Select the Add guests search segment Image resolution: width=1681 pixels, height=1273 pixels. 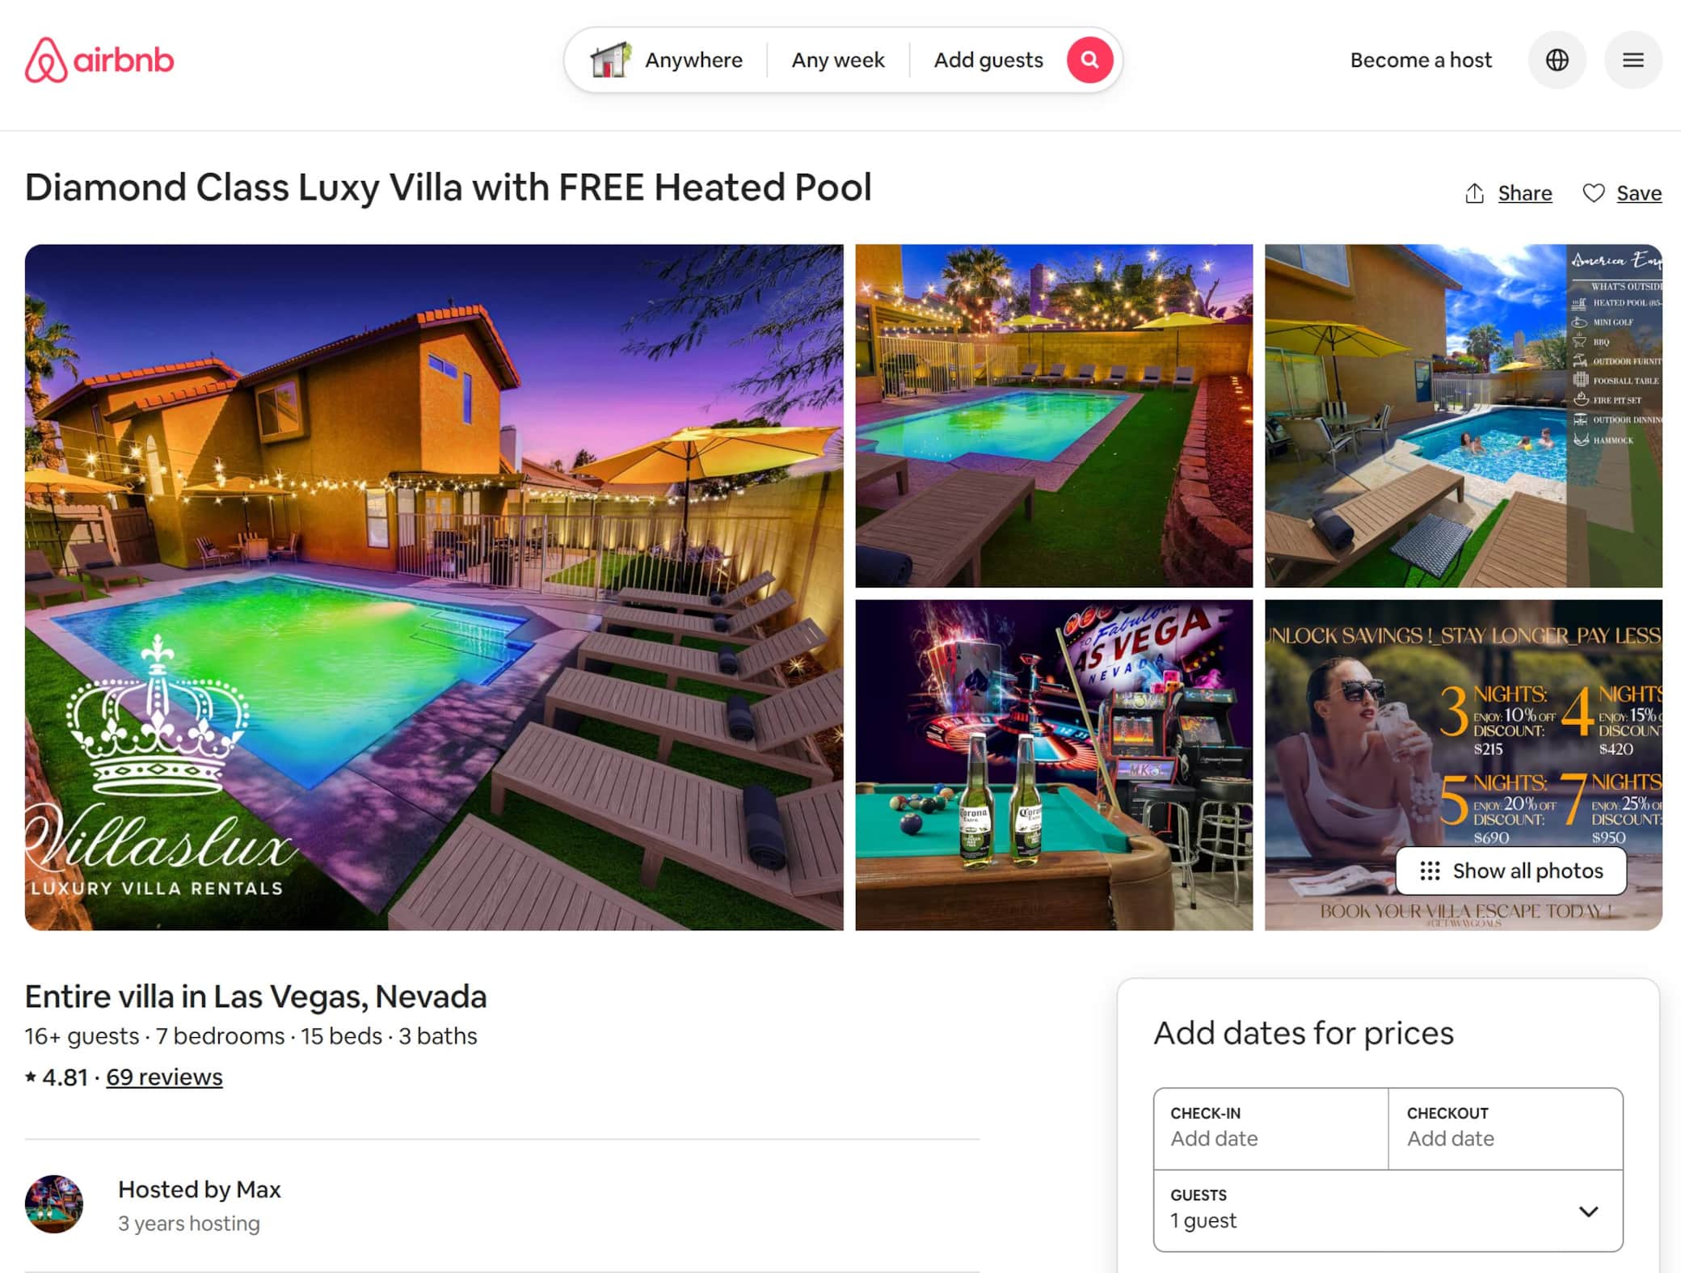(x=988, y=60)
